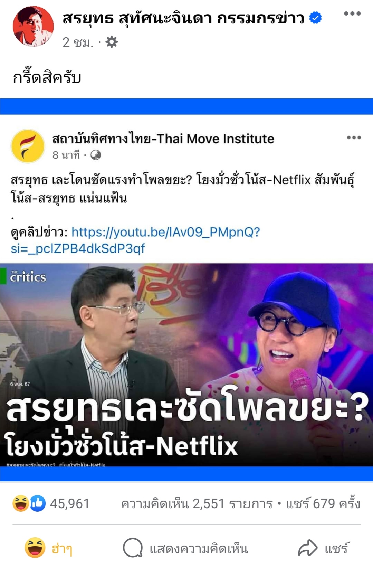The image size is (373, 569).
Task: Click the post privacy gear icon
Action: click(x=112, y=42)
